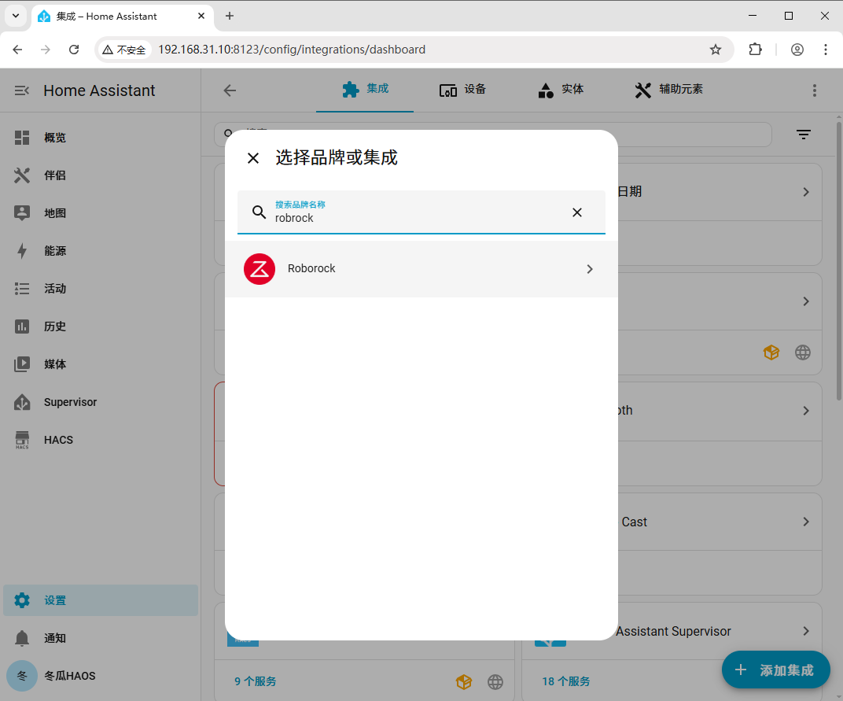This screenshot has width=843, height=701.
Task: Expand the Bluetooth card chevron
Action: point(806,411)
